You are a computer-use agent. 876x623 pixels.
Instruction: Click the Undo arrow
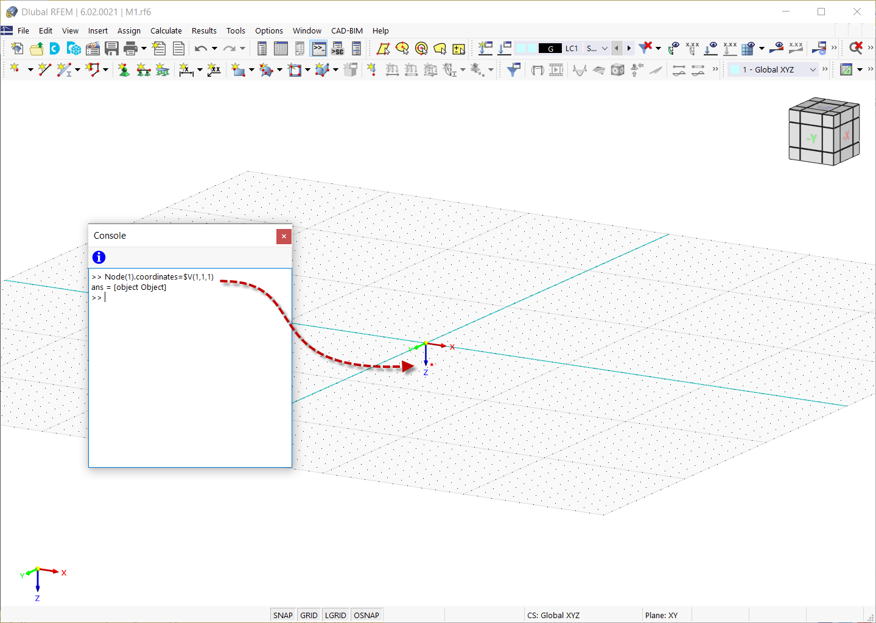pos(201,49)
